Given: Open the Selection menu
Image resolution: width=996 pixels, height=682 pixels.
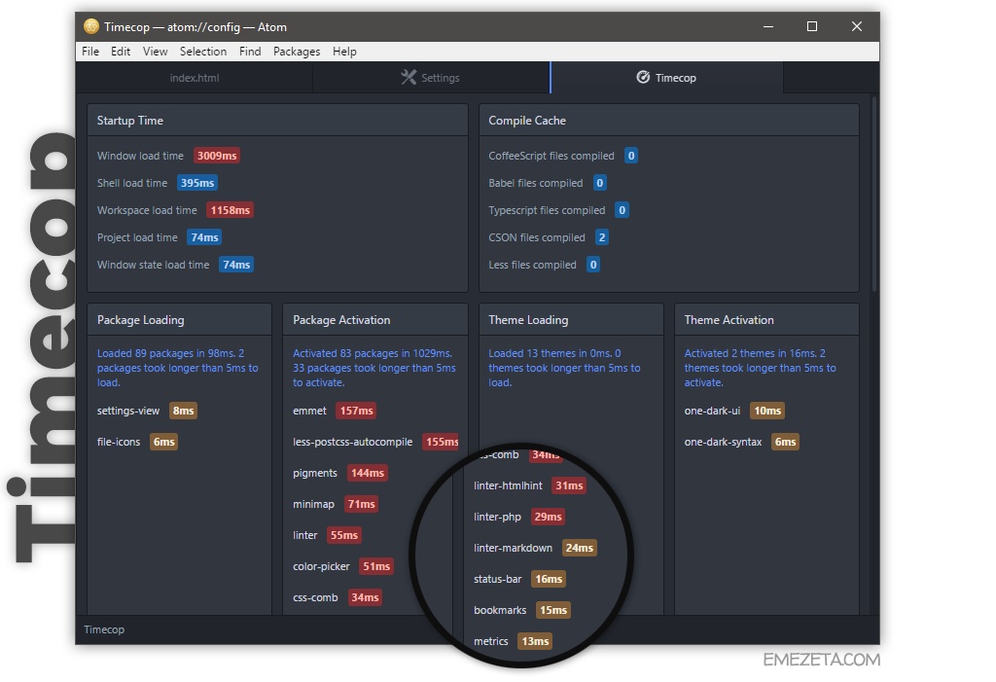Looking at the screenshot, I should (x=203, y=52).
